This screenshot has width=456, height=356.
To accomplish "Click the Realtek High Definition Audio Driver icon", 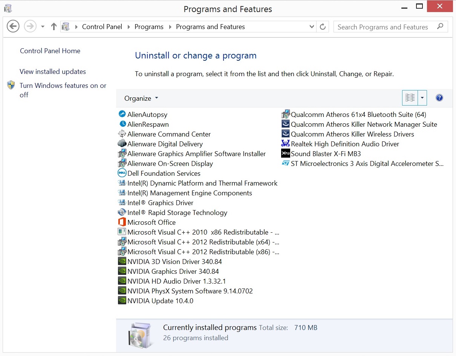I will (x=285, y=144).
